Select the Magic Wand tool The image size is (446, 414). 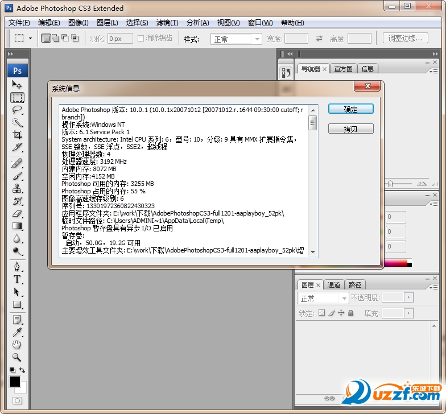(x=17, y=123)
